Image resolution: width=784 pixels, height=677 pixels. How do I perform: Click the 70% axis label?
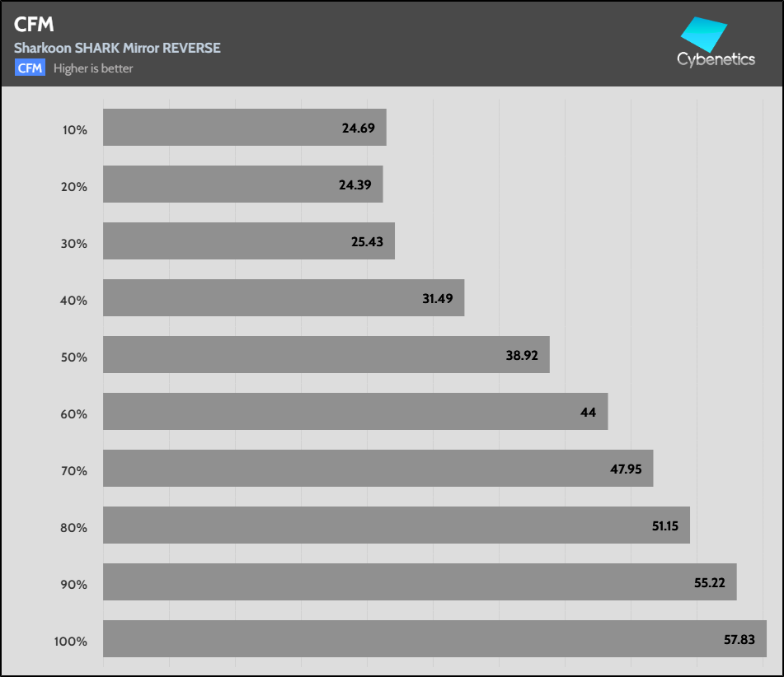[x=73, y=471]
